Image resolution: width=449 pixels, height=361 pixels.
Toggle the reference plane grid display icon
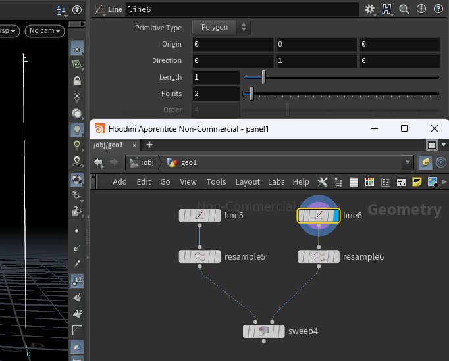[x=77, y=49]
